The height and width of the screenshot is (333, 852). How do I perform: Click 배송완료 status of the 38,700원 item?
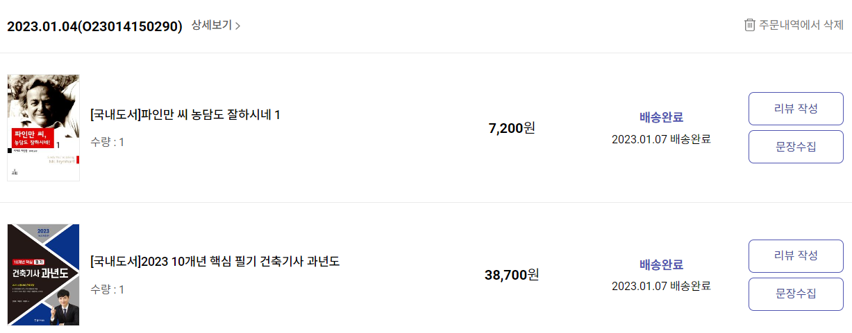661,264
